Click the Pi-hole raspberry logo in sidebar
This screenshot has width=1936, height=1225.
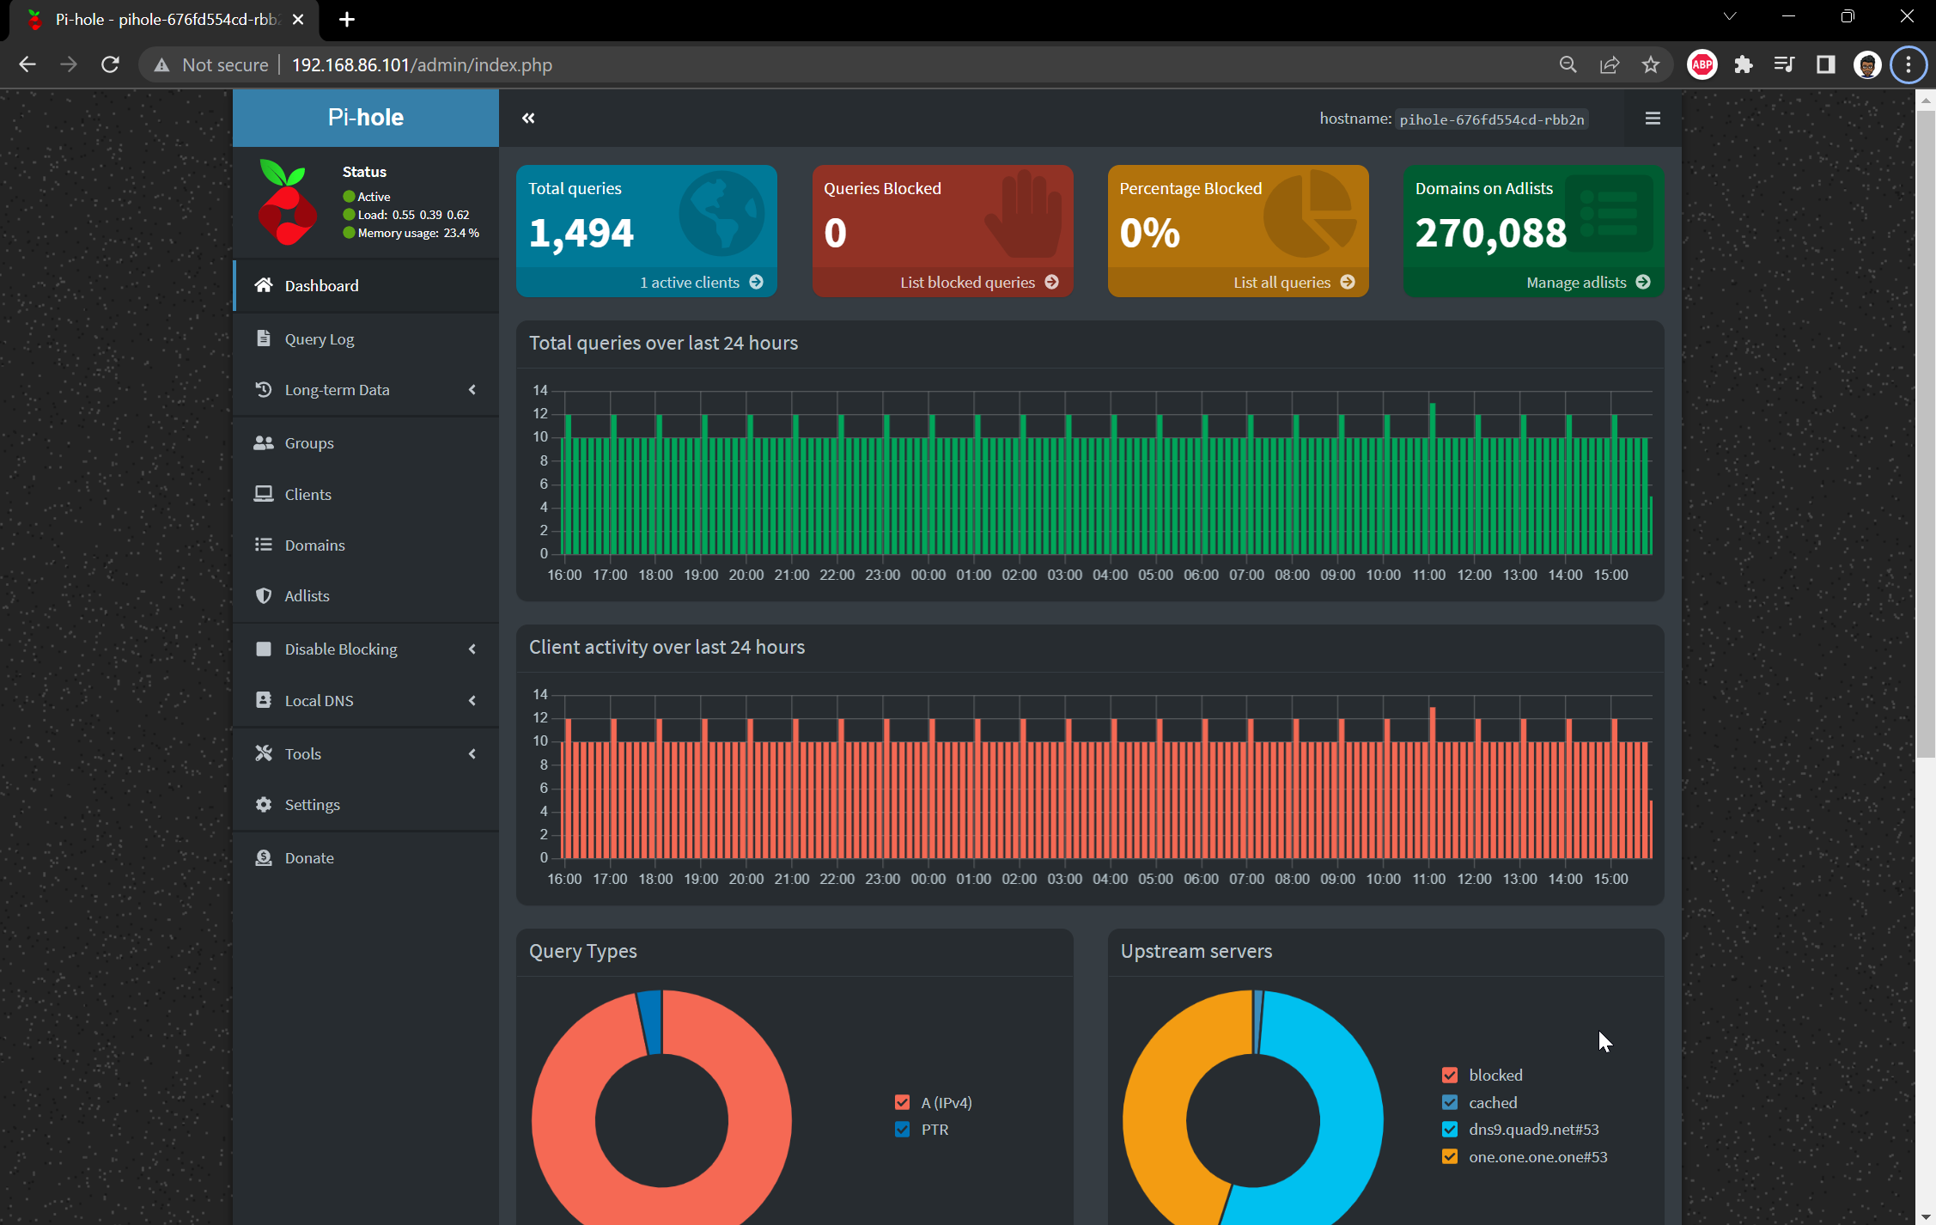[287, 203]
